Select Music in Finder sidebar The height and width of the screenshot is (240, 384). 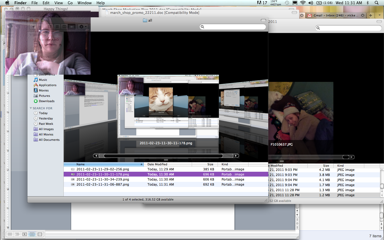point(43,80)
